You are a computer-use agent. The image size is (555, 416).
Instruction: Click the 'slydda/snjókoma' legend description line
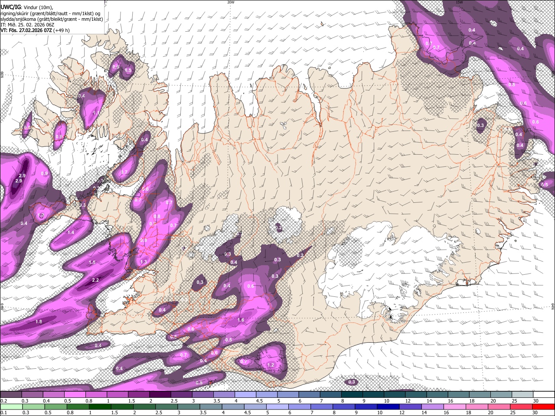[52, 19]
